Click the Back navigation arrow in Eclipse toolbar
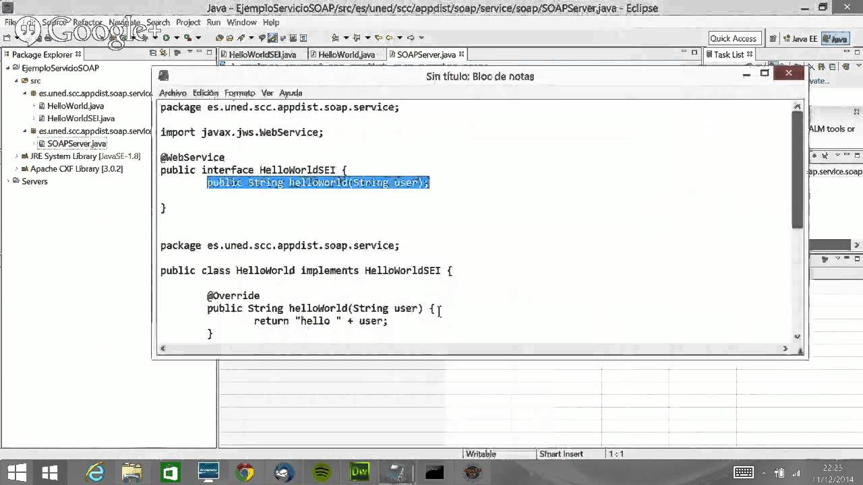 tap(389, 38)
